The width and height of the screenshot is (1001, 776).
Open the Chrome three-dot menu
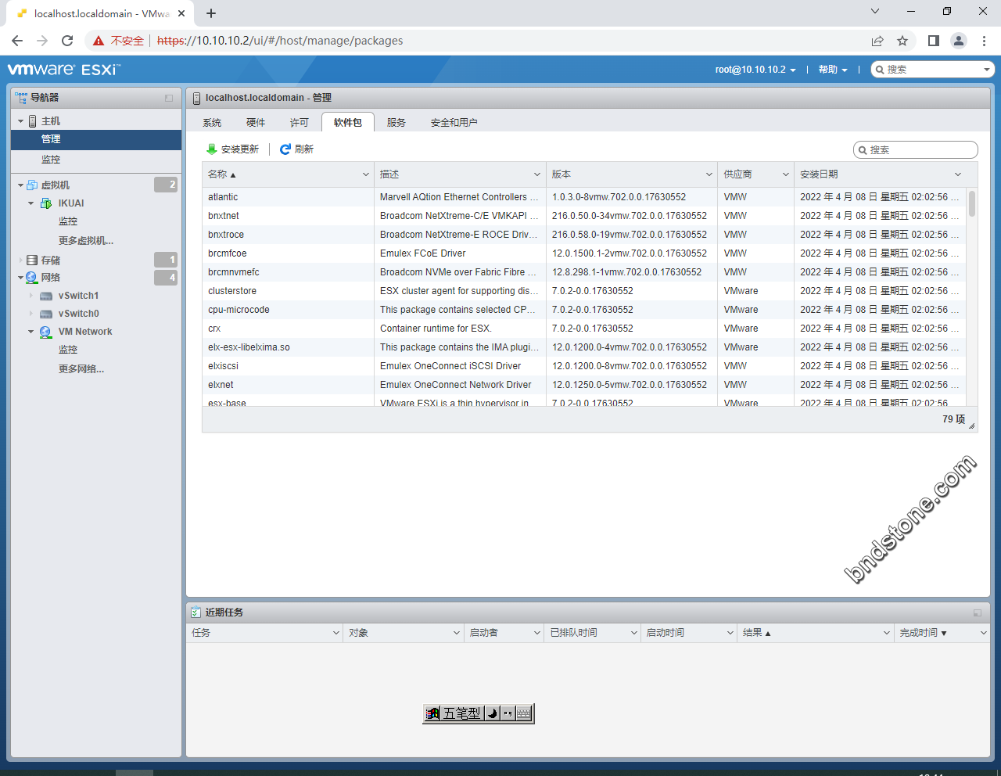(x=984, y=41)
